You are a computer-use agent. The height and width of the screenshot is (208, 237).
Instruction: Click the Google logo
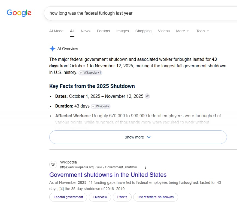click(19, 13)
